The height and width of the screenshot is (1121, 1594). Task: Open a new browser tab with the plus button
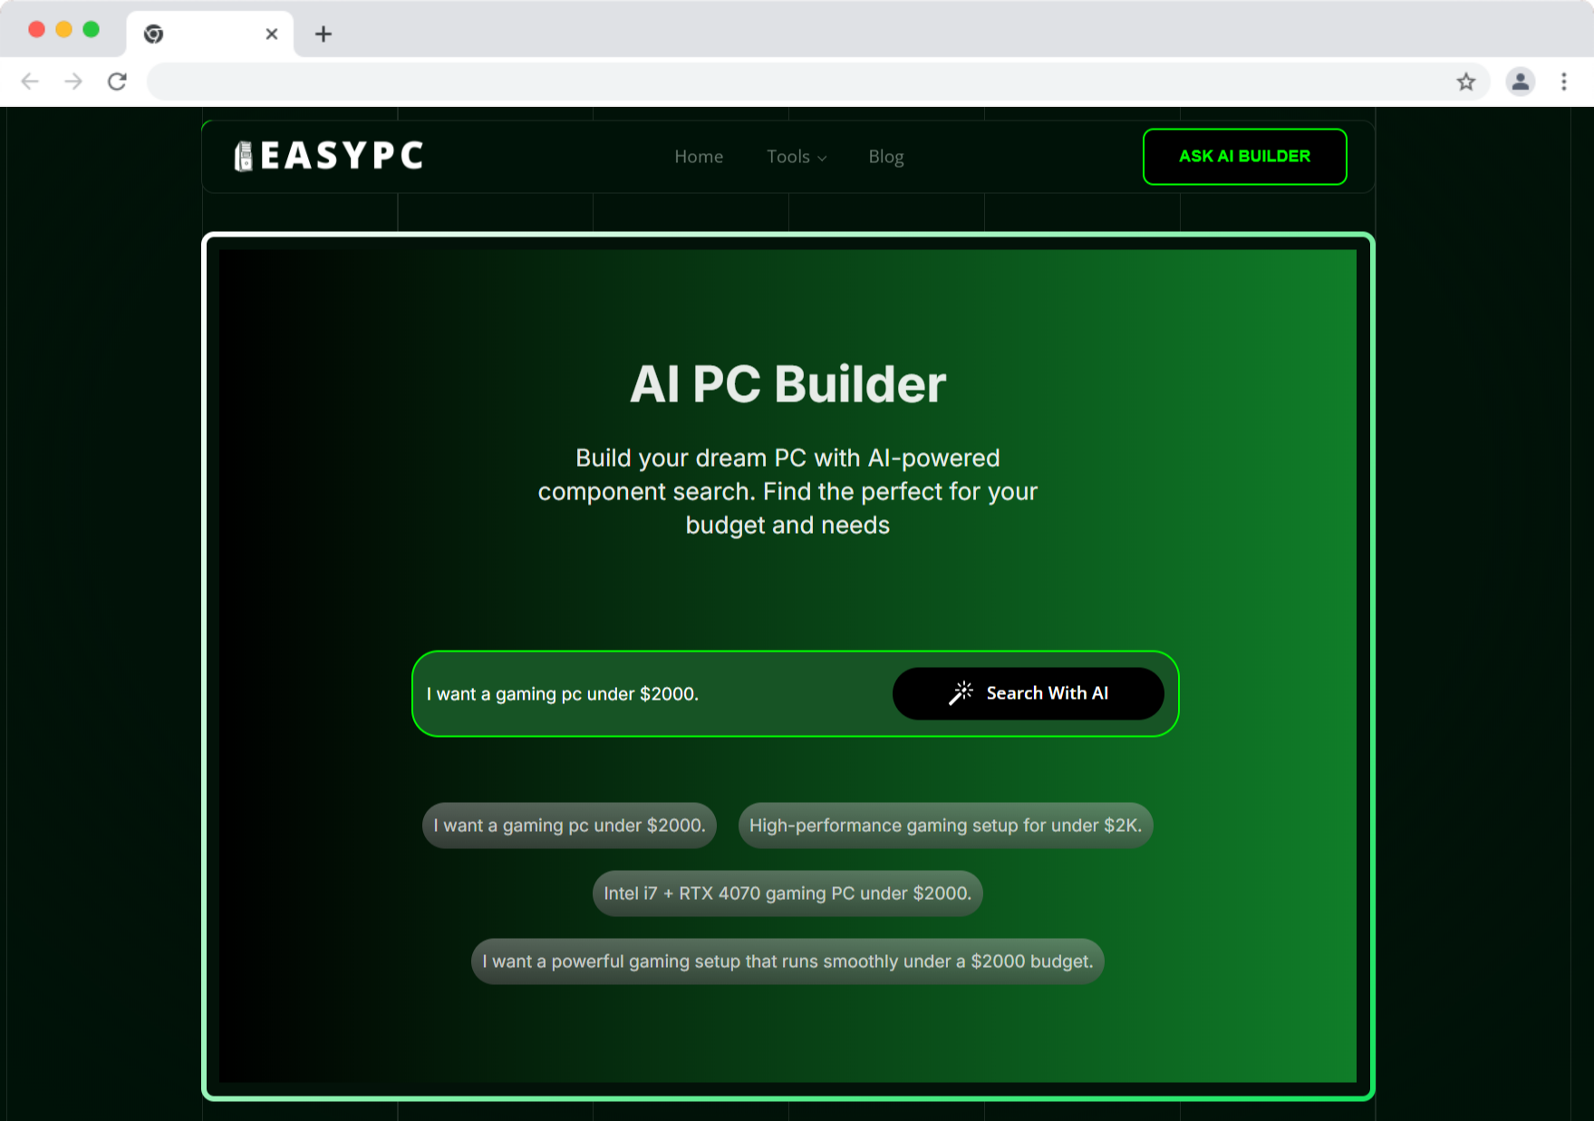[323, 34]
